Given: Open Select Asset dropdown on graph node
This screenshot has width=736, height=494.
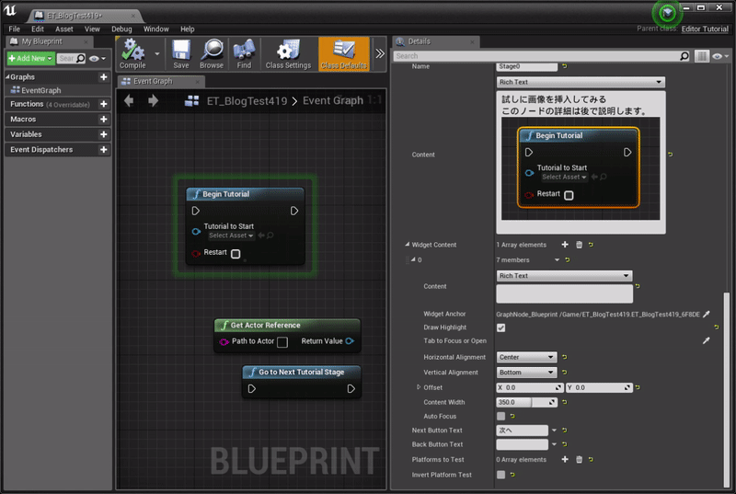Looking at the screenshot, I should 231,236.
